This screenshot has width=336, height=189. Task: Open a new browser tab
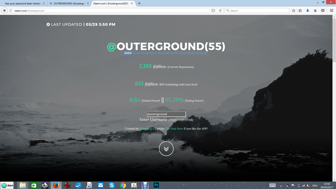point(139,3)
